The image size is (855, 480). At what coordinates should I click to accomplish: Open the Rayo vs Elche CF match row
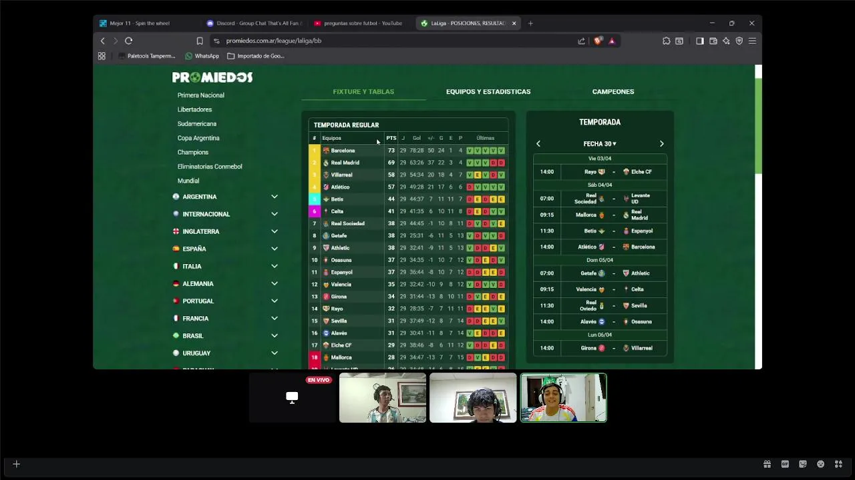(600, 172)
